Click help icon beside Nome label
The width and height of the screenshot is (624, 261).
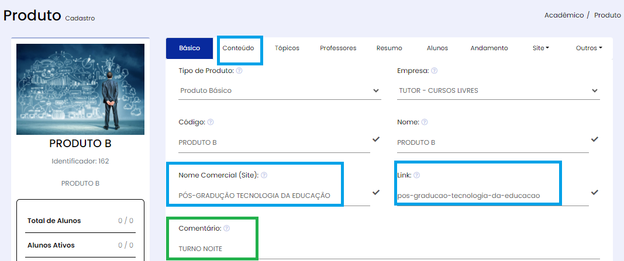coord(425,123)
